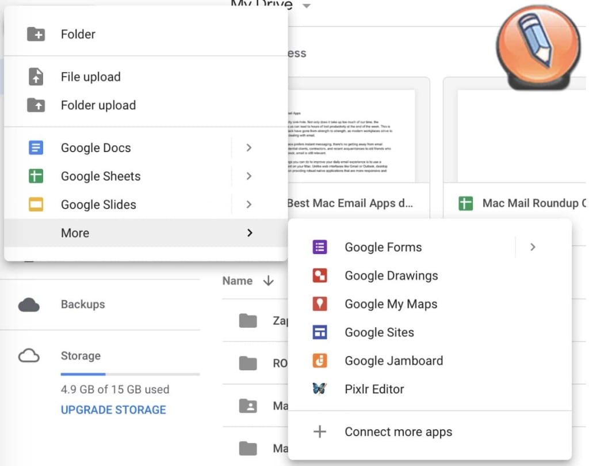
Task: Click the Google Sites icon
Action: (320, 332)
